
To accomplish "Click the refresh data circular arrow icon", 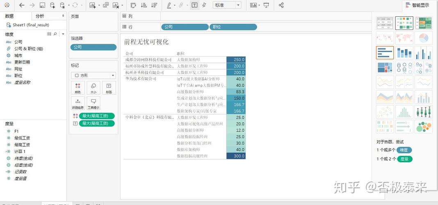I will 75,5.
